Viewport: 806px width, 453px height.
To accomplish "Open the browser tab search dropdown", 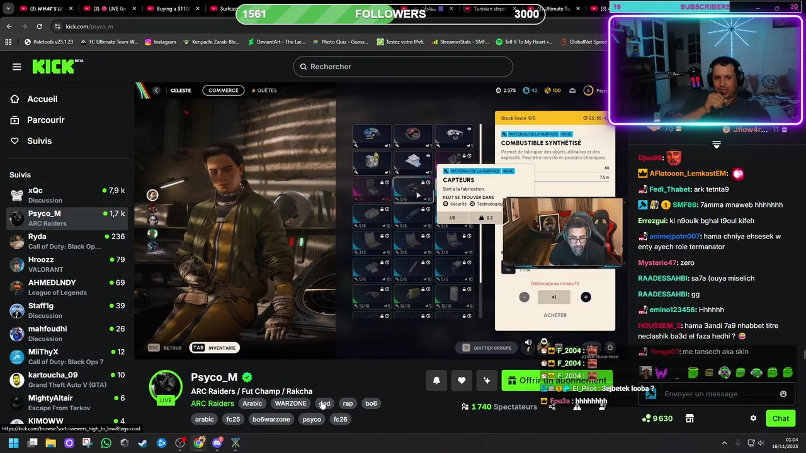I will click(x=8, y=9).
